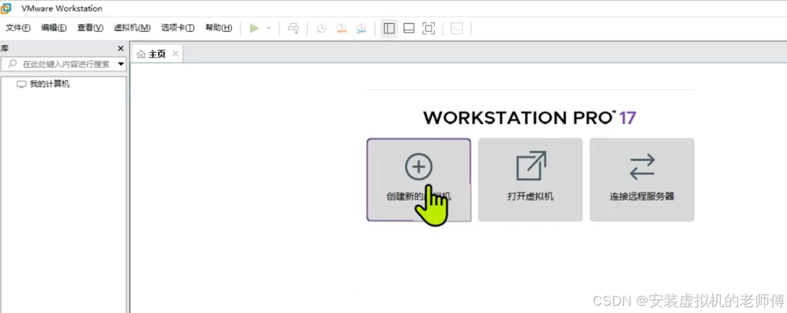The height and width of the screenshot is (313, 787).
Task: Click the green Power On play button
Action: coord(254,29)
